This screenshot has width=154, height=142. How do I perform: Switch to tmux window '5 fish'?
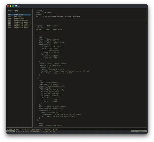52,131
